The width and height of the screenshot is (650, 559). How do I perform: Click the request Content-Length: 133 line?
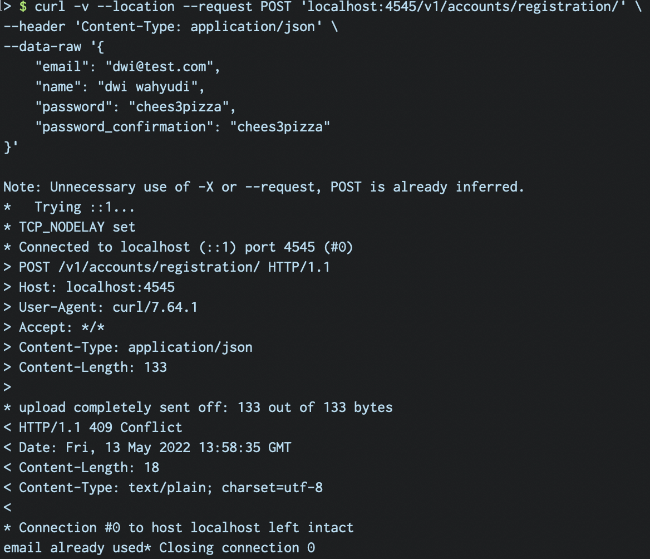pos(92,368)
